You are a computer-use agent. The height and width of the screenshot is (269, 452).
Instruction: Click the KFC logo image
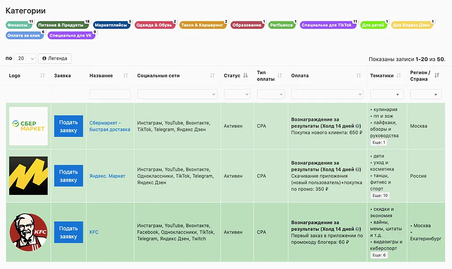[x=28, y=232]
